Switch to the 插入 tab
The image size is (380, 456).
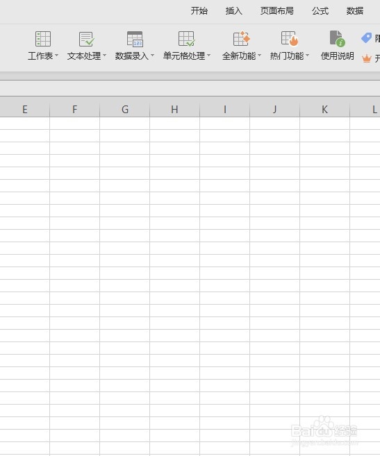(x=234, y=11)
